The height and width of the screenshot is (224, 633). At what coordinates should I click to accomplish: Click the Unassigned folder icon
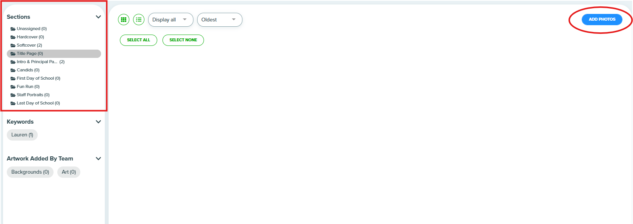(x=13, y=29)
